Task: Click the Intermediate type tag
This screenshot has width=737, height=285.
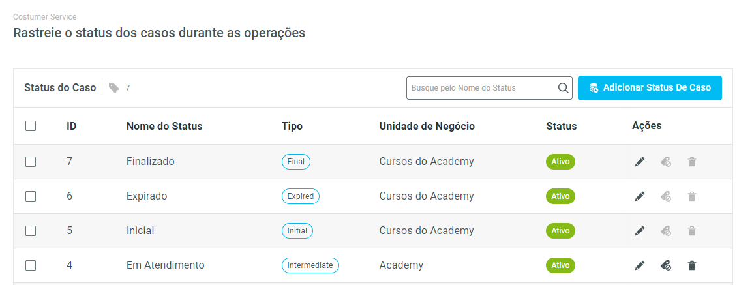Action: coord(310,265)
